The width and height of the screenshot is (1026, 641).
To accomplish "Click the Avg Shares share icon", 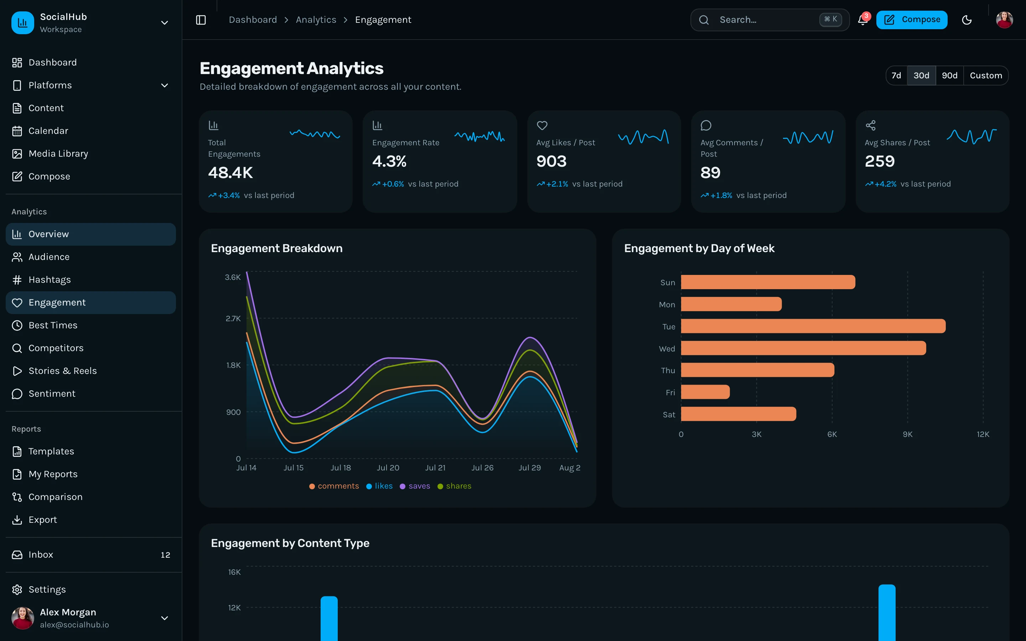I will (870, 125).
